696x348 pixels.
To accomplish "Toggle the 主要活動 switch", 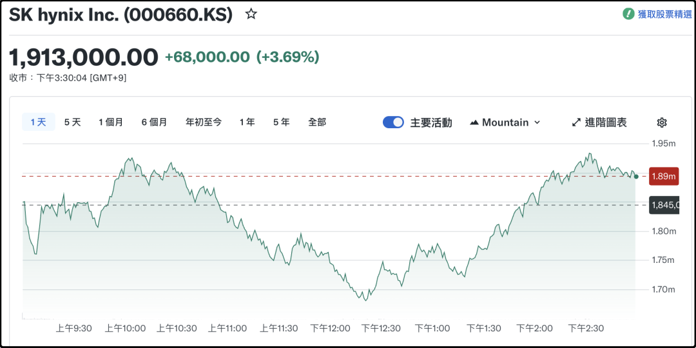I will 393,122.
